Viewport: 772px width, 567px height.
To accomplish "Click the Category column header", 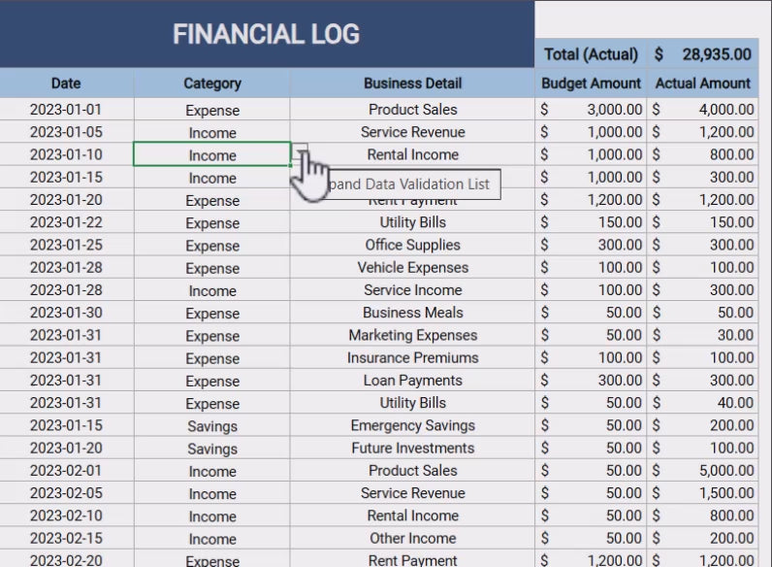I will point(212,83).
